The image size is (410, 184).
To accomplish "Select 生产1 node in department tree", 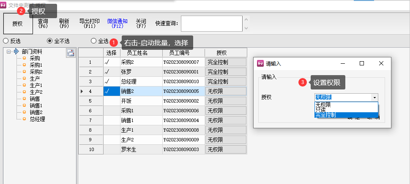I will (36, 85).
